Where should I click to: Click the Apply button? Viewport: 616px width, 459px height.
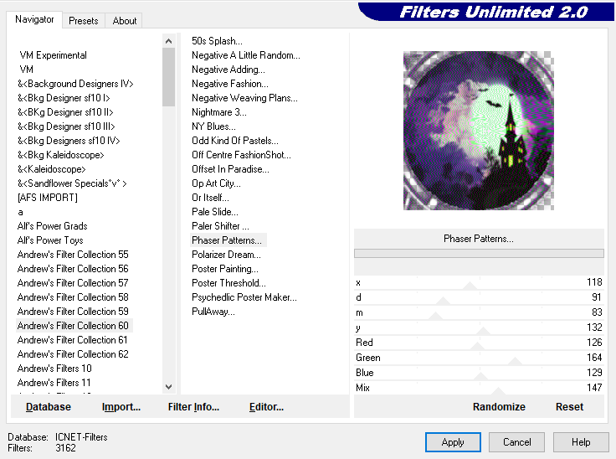tap(453, 442)
